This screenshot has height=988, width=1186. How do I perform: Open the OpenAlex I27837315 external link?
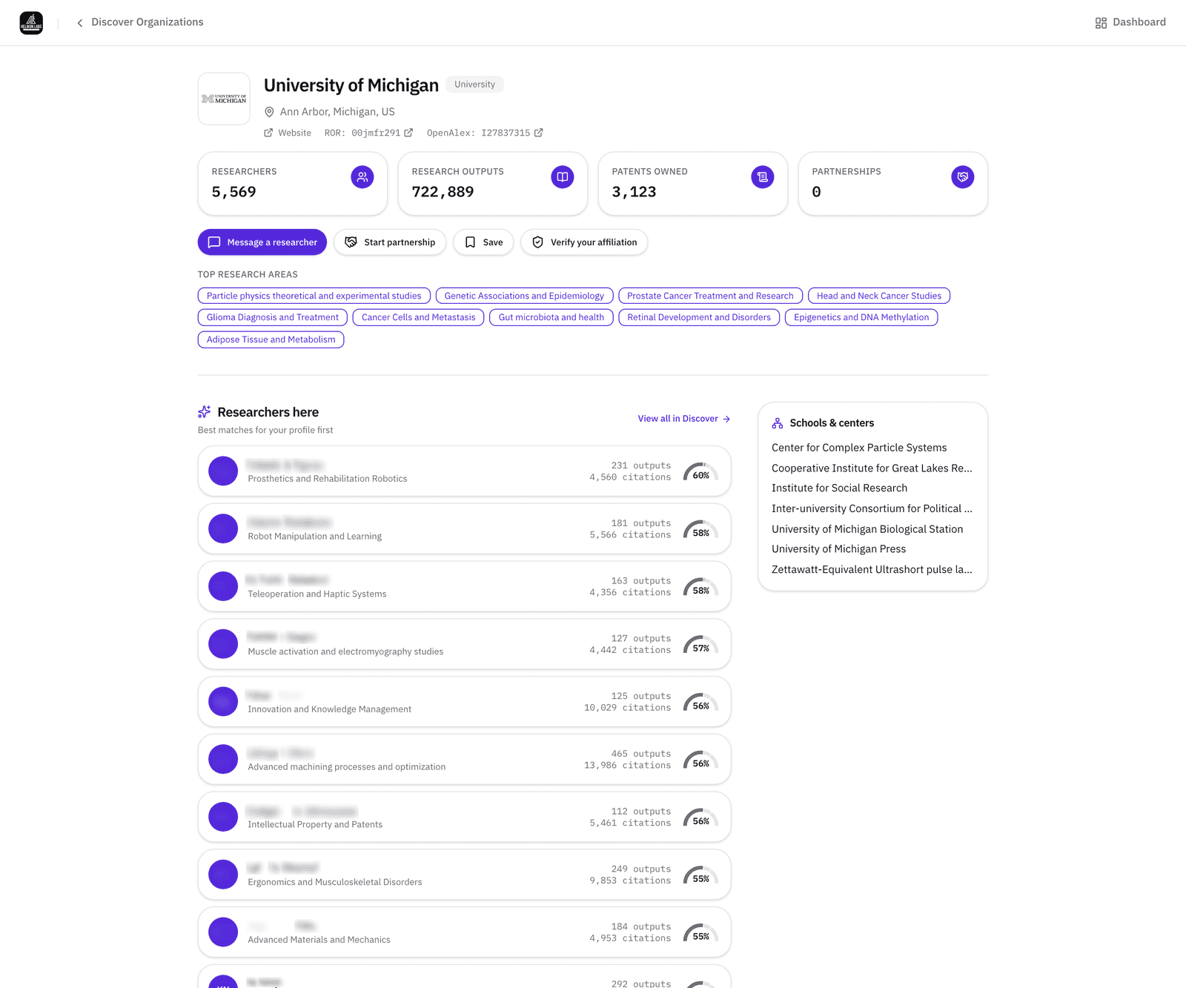pyautogui.click(x=485, y=133)
